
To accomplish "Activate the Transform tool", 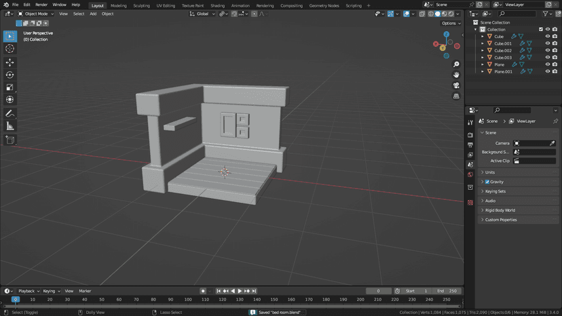I will (x=10, y=100).
